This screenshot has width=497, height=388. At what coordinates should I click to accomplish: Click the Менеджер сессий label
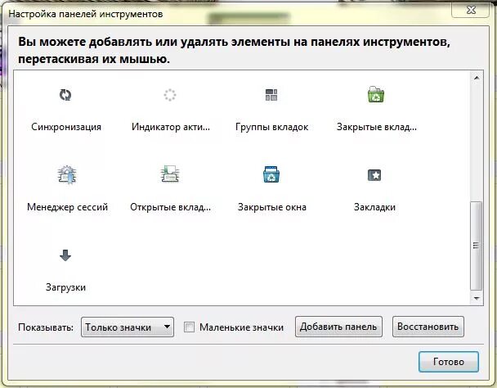[x=67, y=207]
